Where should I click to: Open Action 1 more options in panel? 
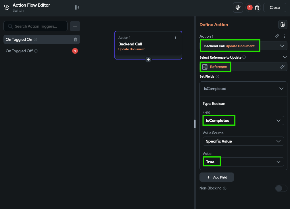[284, 36]
